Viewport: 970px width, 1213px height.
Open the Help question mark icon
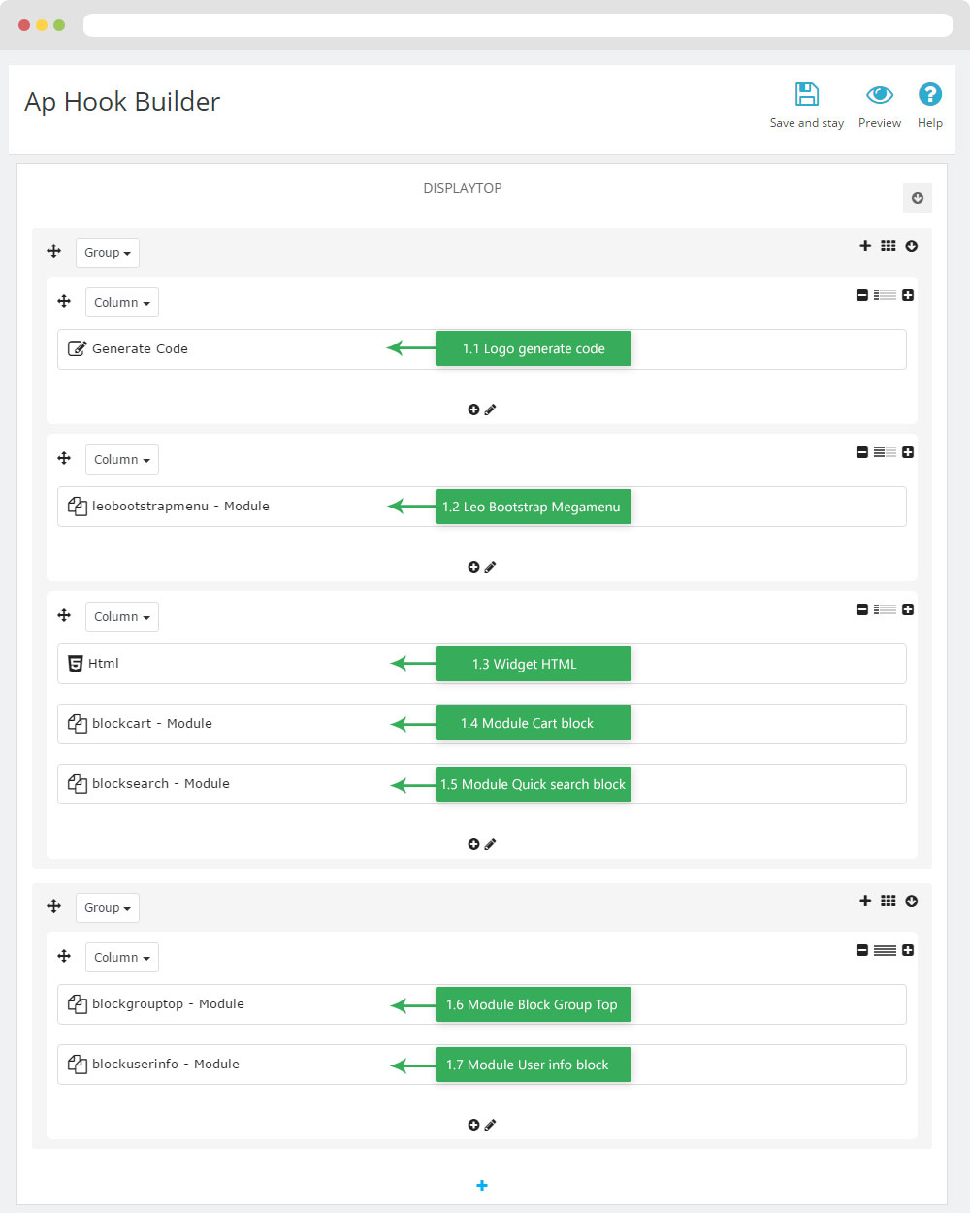pyautogui.click(x=929, y=94)
